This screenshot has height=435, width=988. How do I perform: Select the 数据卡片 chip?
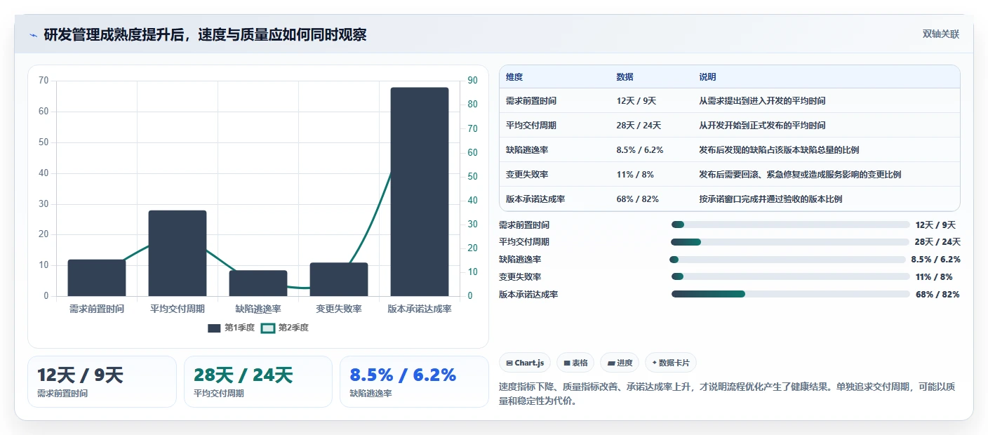[671, 363]
